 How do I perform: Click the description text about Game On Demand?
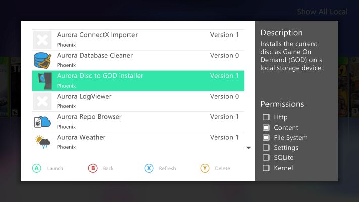[291, 56]
